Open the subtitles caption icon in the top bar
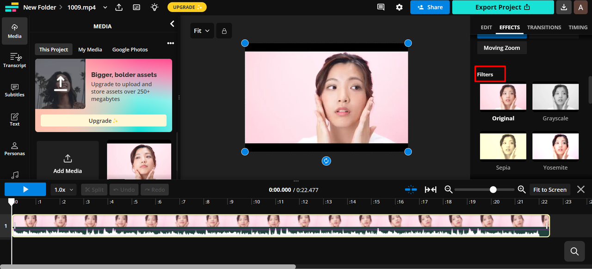This screenshot has width=592, height=269. pos(136,7)
